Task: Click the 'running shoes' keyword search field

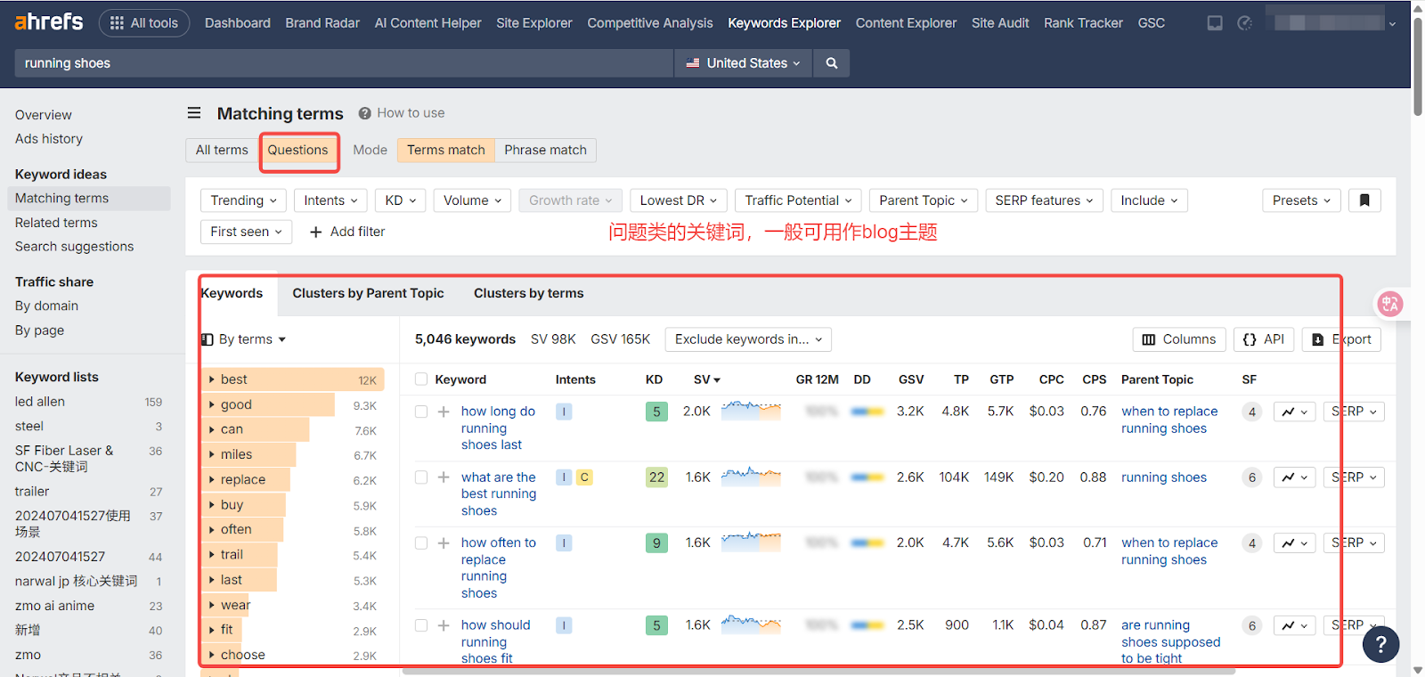Action: (x=343, y=63)
